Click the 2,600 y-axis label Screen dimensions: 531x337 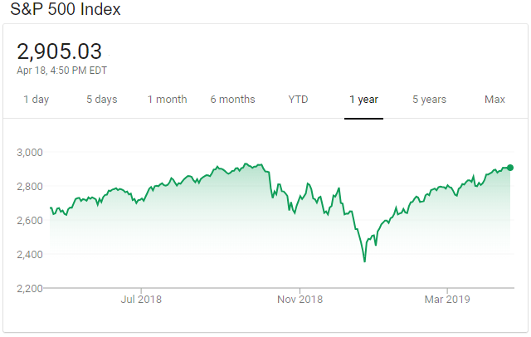[x=30, y=220]
